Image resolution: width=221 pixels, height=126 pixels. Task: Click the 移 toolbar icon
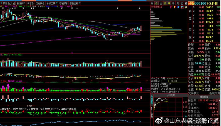173,3
